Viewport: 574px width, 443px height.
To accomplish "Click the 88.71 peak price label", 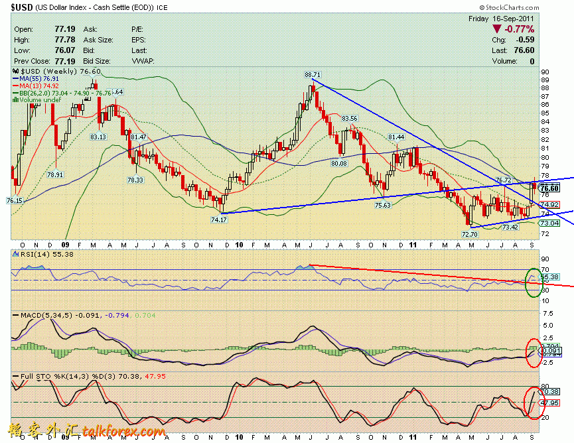I will click(x=313, y=75).
